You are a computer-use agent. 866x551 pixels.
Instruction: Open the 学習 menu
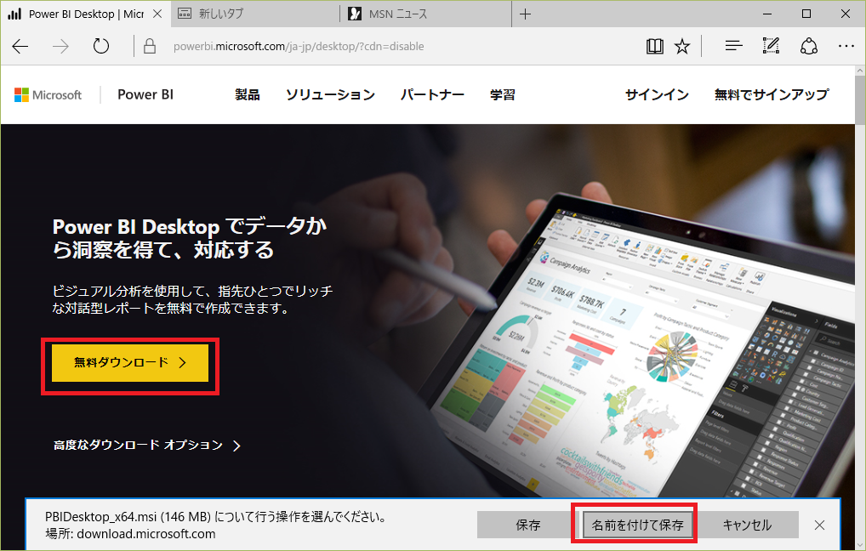pos(503,95)
